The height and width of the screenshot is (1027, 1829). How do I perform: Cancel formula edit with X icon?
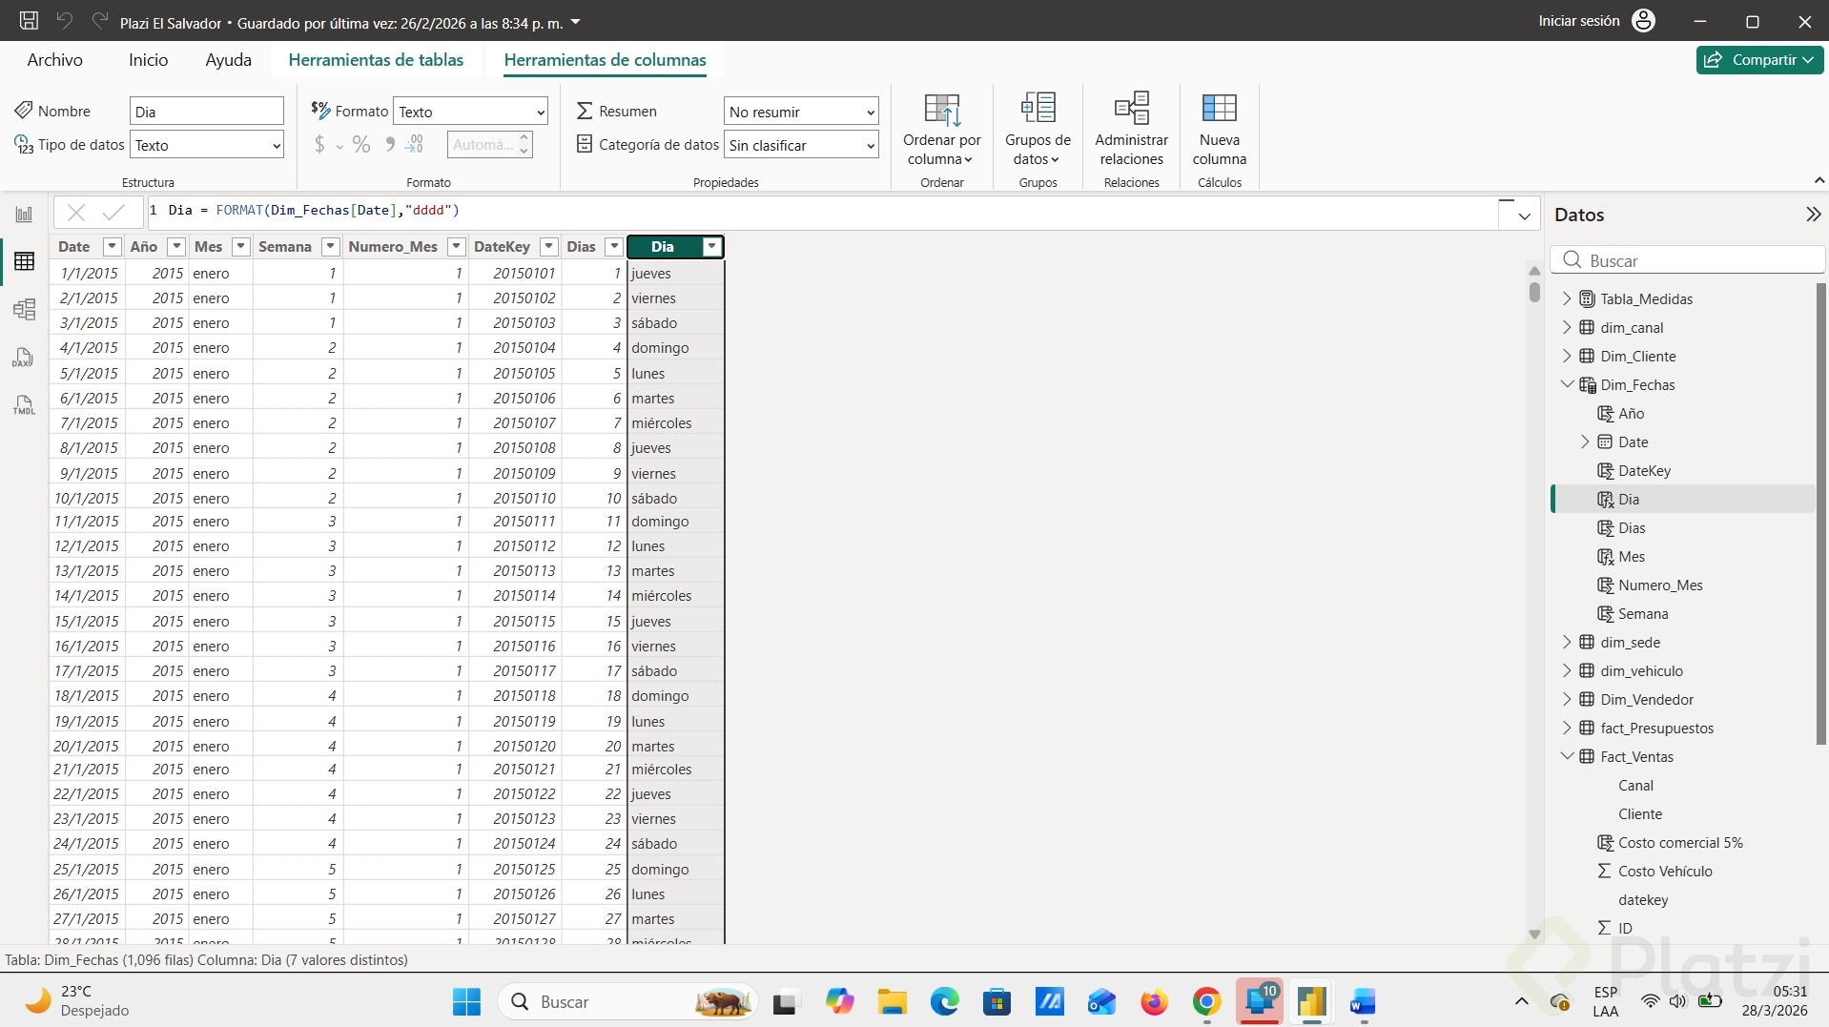[76, 212]
